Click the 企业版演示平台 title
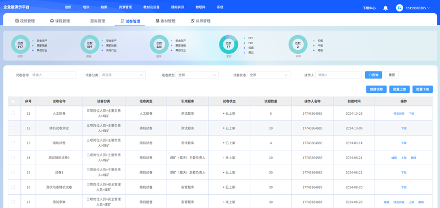The width and height of the screenshot is (440, 208). tap(16, 7)
